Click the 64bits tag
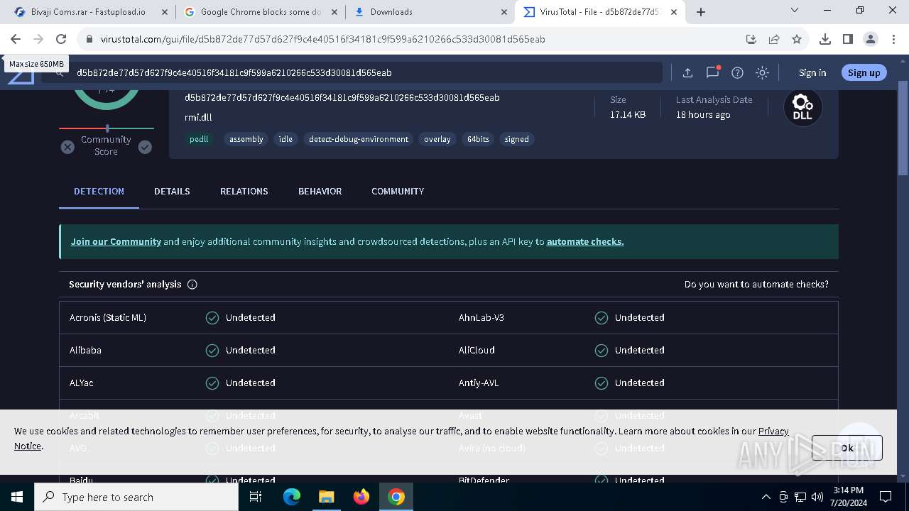The image size is (909, 511). point(478,139)
